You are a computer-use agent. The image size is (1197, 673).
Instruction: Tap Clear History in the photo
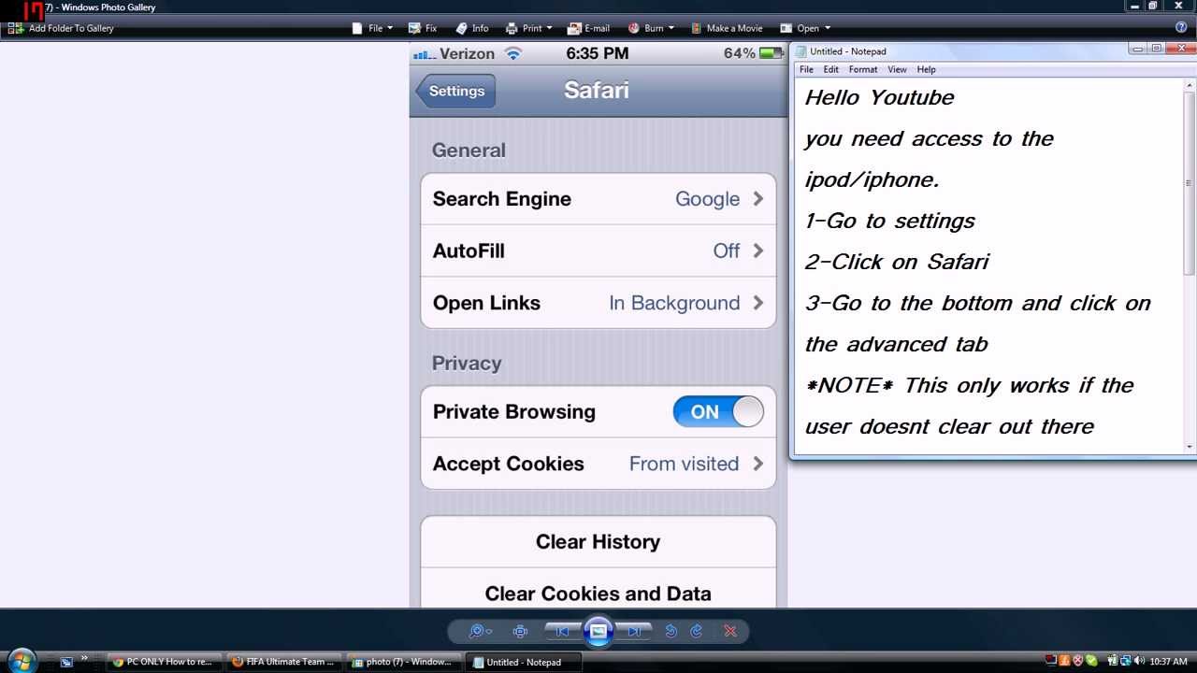tap(598, 542)
